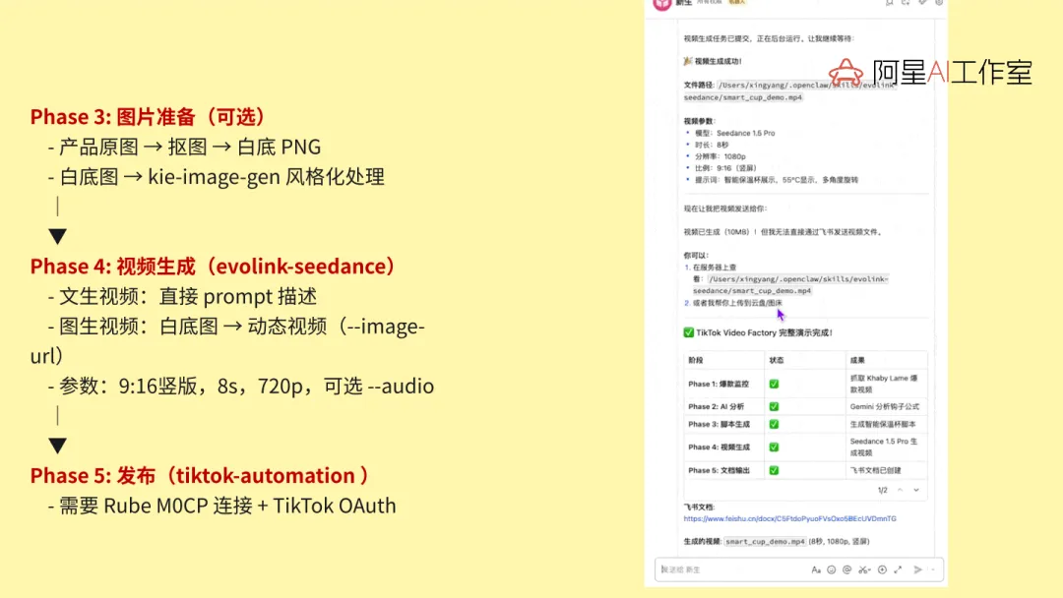Click 'Phase 4: 视频生成（evolink-seedance）' heading
This screenshot has width=1063, height=598.
(x=217, y=267)
